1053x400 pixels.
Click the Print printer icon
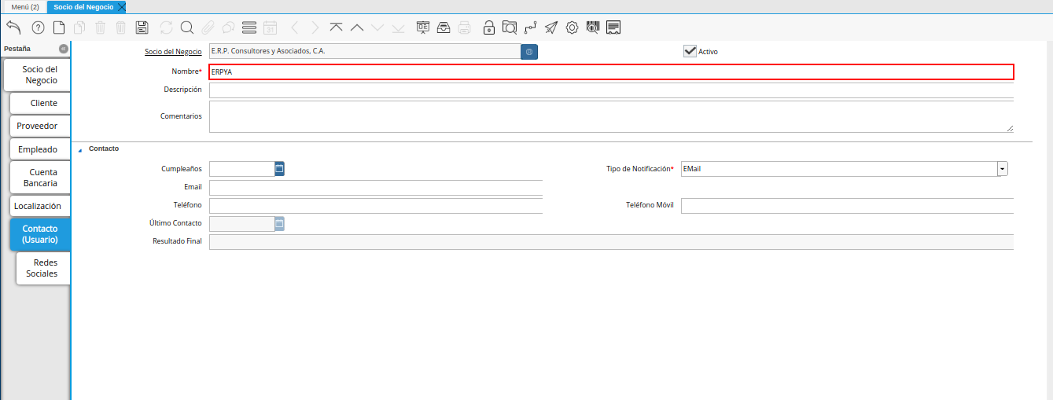click(464, 28)
